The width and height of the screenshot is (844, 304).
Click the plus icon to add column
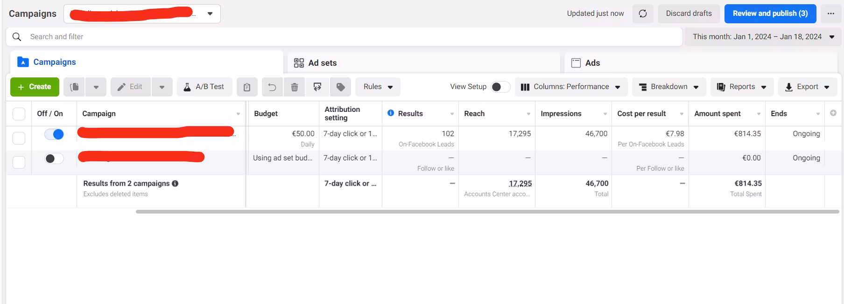(833, 113)
